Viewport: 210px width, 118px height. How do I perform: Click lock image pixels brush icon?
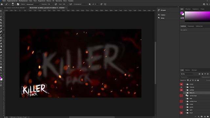(x=190, y=80)
